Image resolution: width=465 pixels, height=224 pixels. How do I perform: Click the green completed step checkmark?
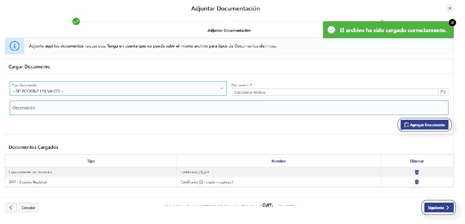[76, 21]
